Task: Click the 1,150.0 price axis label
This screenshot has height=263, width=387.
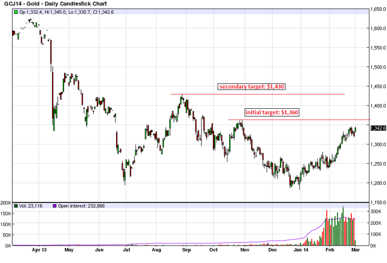Action: [378, 203]
